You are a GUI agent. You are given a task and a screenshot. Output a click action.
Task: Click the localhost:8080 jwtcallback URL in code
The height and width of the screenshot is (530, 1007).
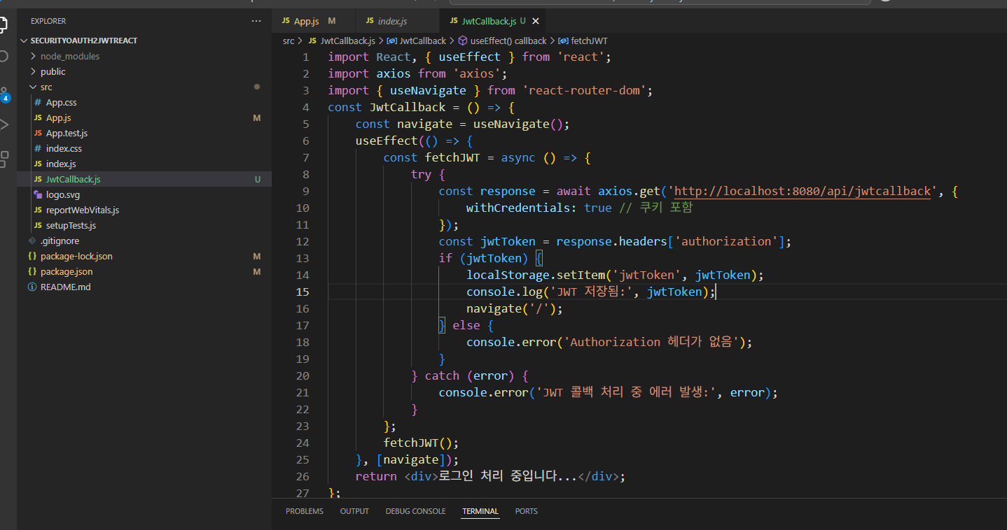click(x=802, y=191)
